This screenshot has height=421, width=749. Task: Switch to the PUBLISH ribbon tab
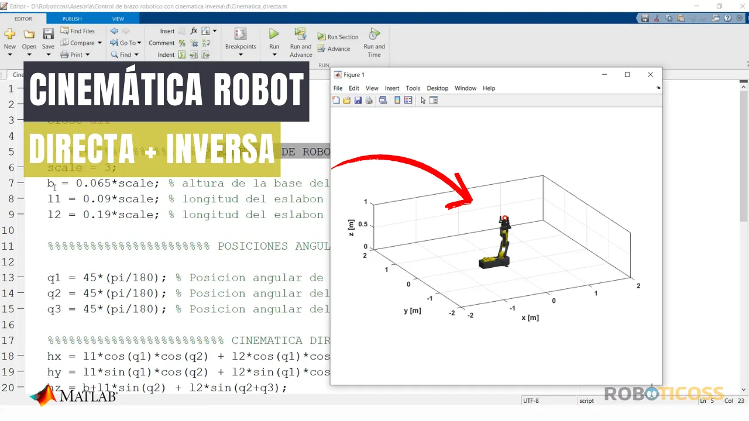click(72, 19)
